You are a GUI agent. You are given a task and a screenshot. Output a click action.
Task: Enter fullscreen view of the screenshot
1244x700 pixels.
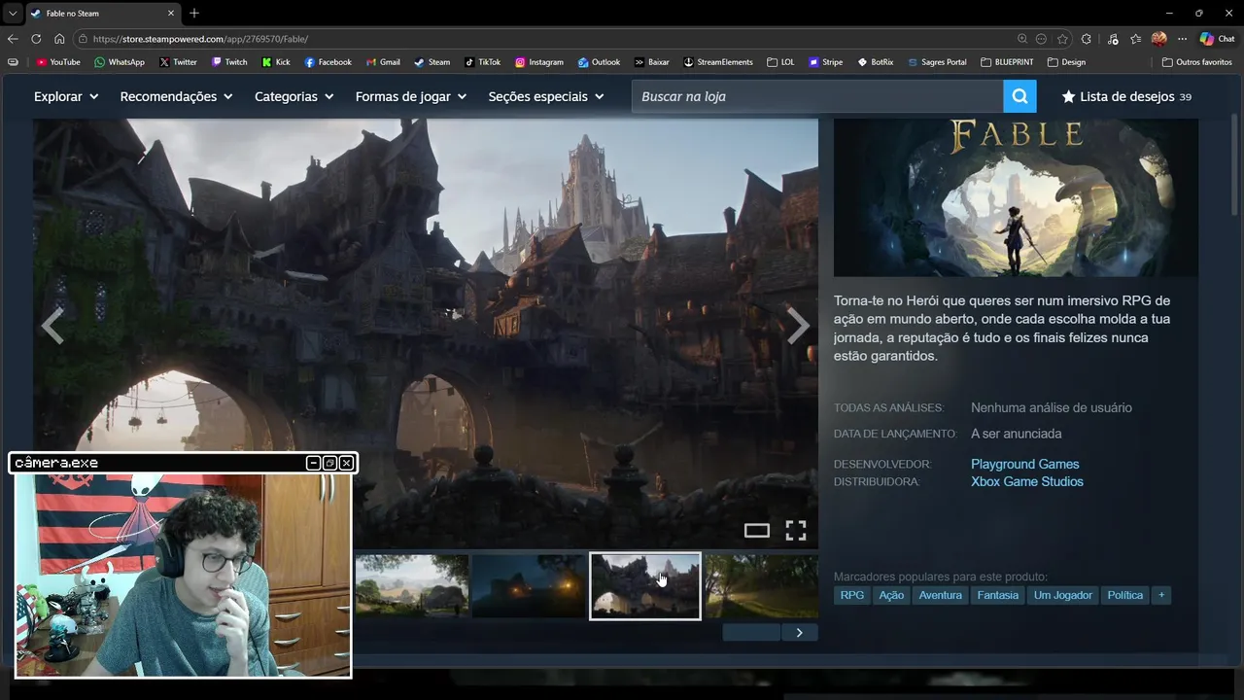(796, 530)
